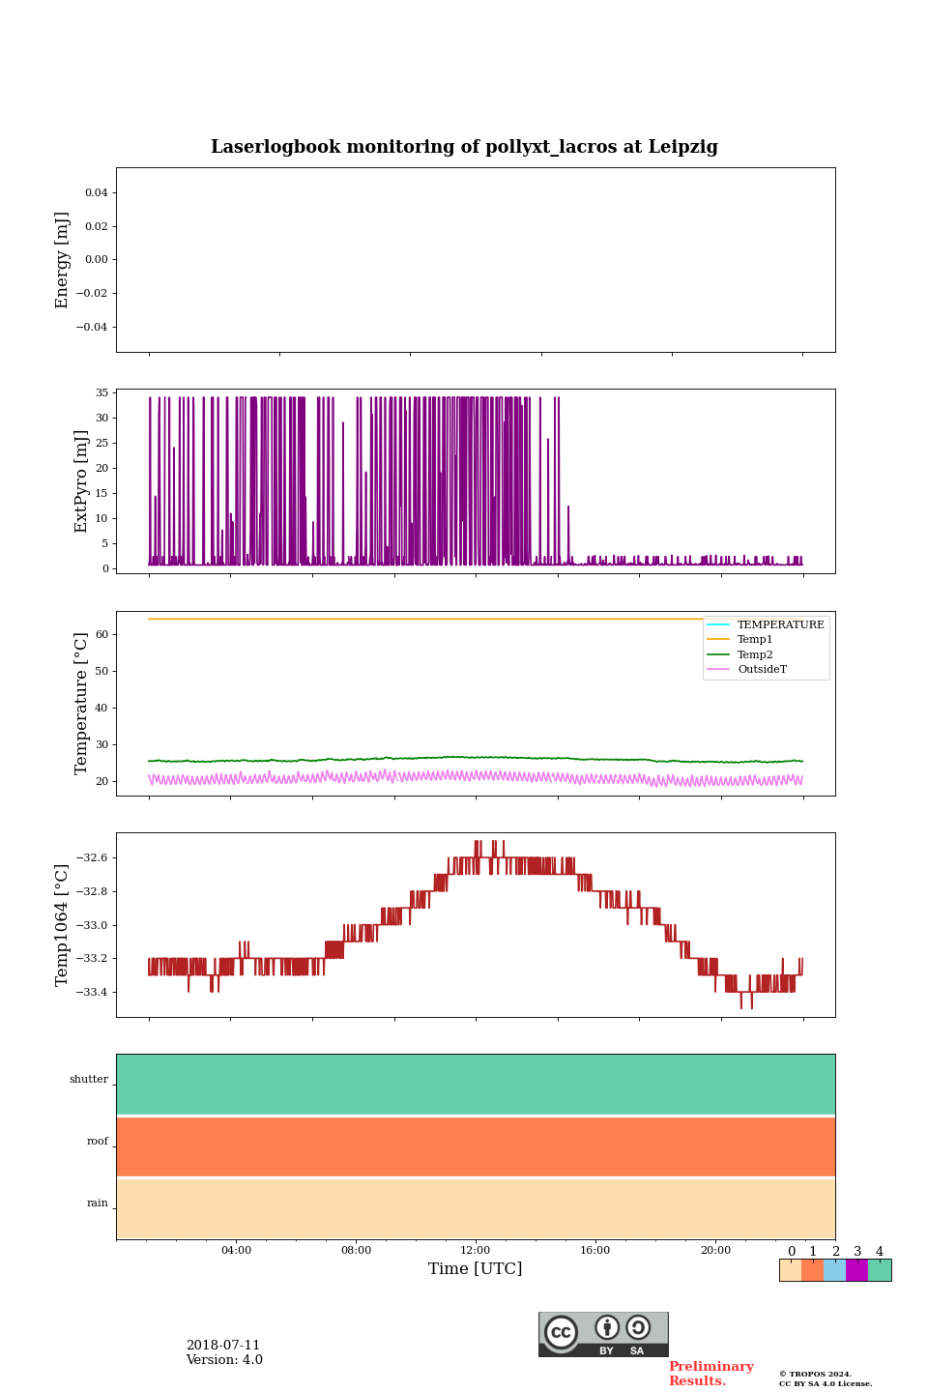Click the magenta colorbar swatch labeled 3

point(857,1270)
